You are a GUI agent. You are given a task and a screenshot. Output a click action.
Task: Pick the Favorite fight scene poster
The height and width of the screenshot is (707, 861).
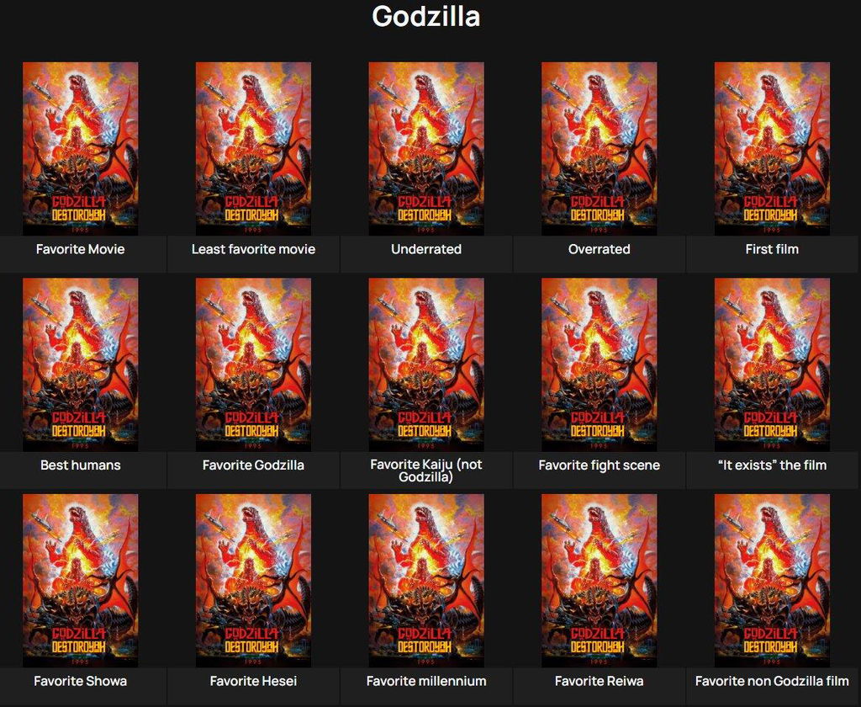[x=599, y=364]
